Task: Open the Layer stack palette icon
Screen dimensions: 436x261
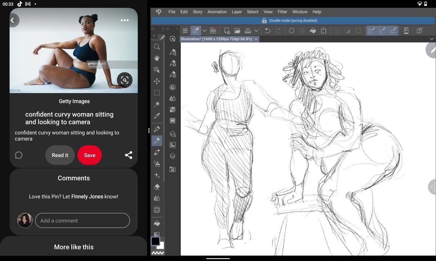Action: 173,156
